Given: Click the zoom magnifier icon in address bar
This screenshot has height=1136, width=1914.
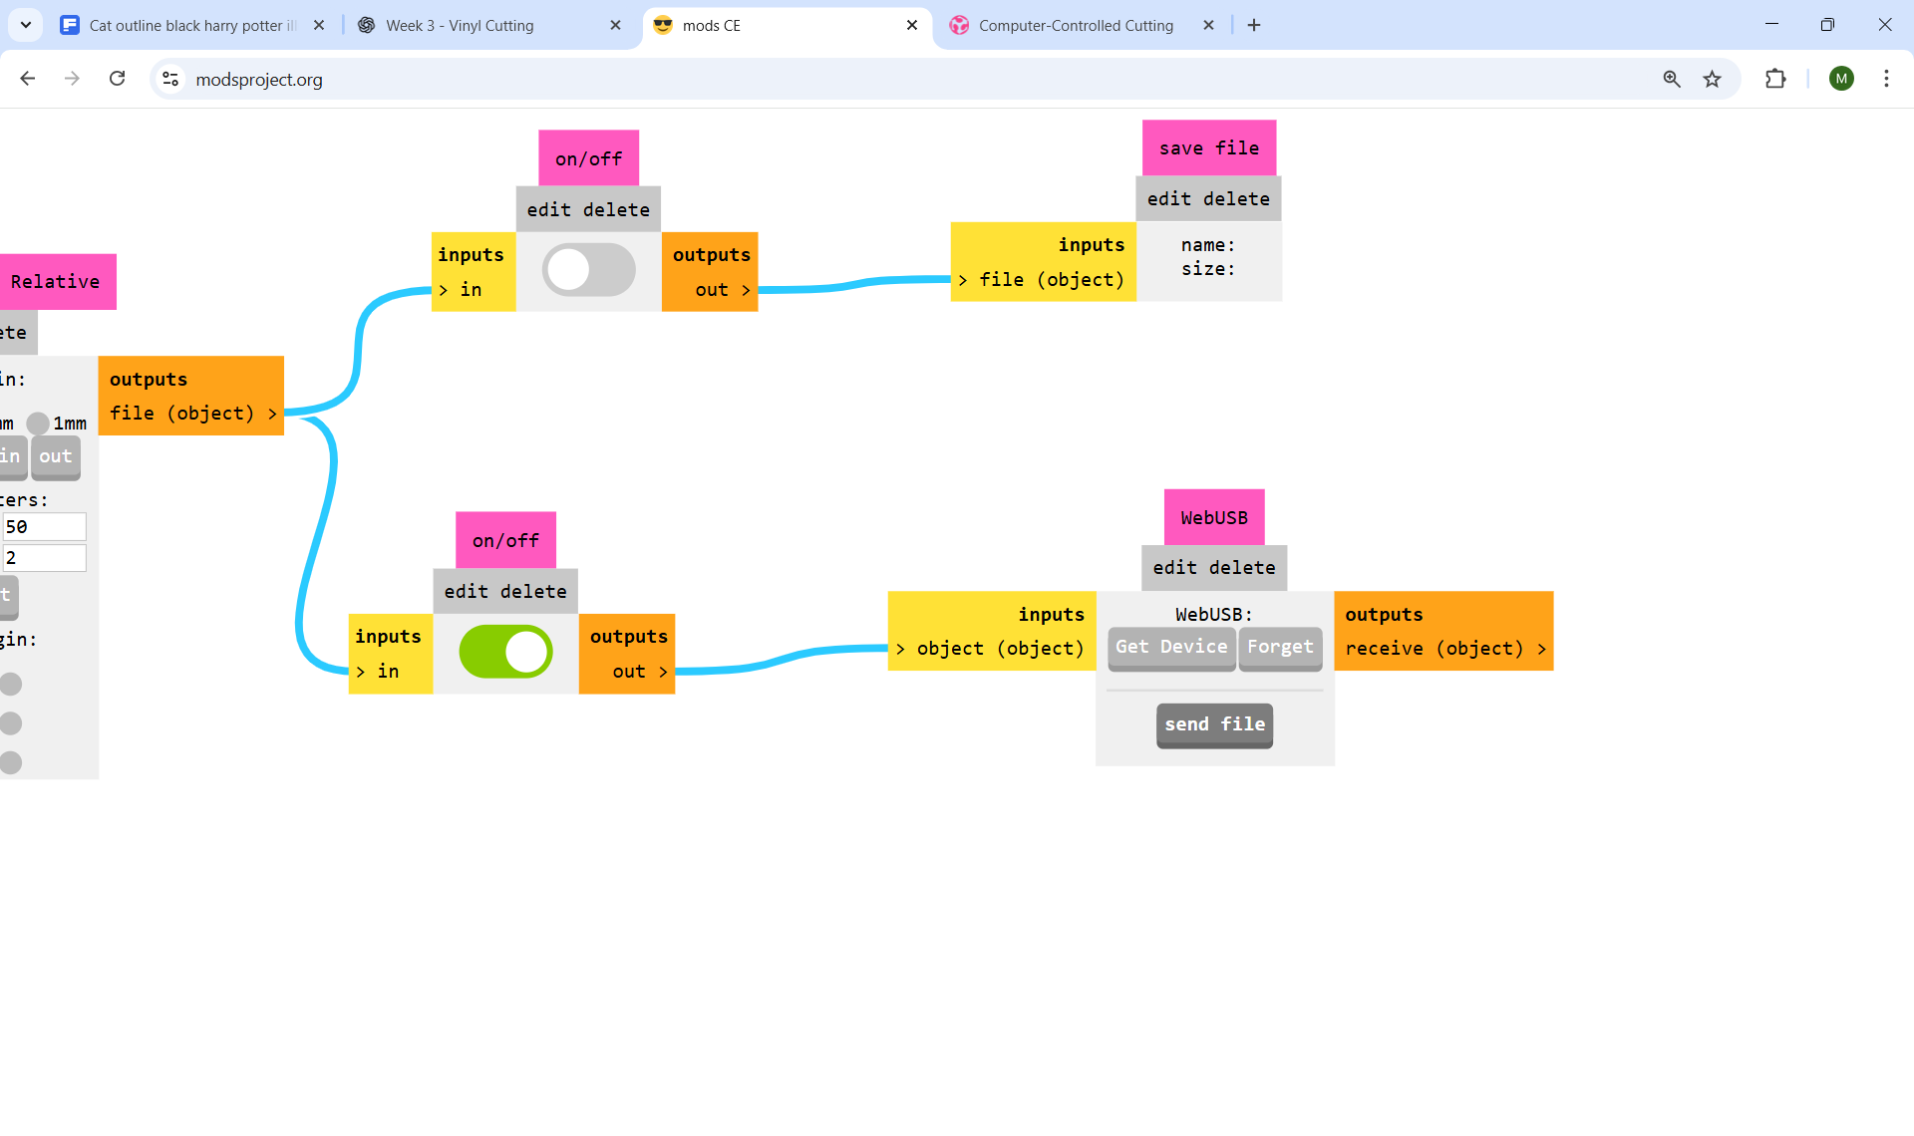Looking at the screenshot, I should pyautogui.click(x=1672, y=79).
